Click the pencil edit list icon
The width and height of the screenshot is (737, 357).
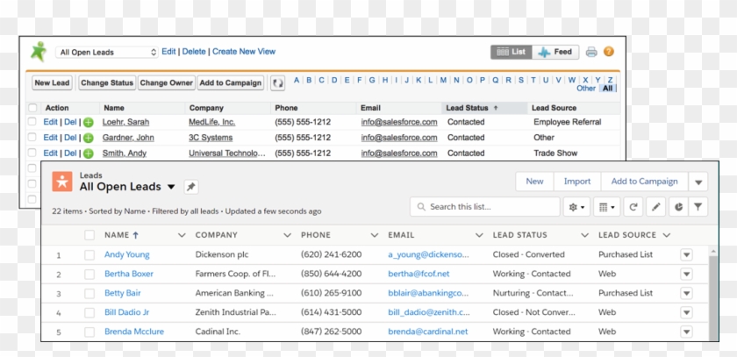[x=655, y=207]
